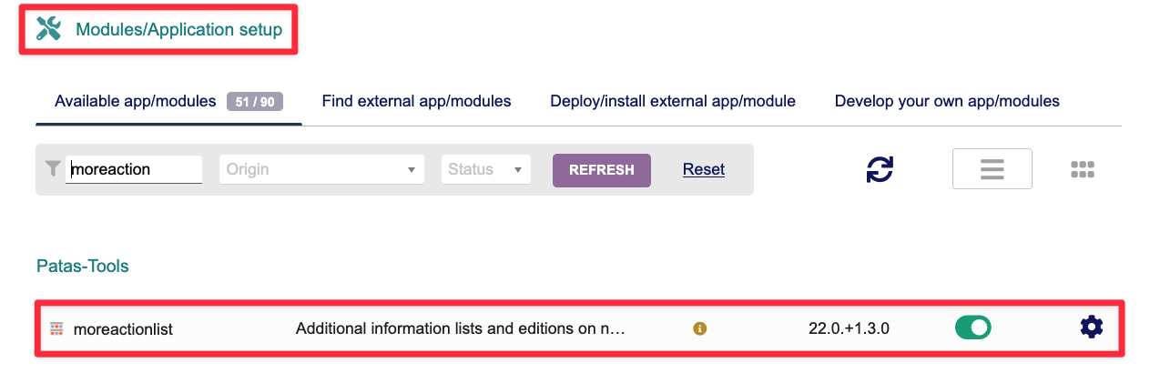The width and height of the screenshot is (1150, 373).
Task: Click the info icon for moreactionlist
Action: coord(700,328)
